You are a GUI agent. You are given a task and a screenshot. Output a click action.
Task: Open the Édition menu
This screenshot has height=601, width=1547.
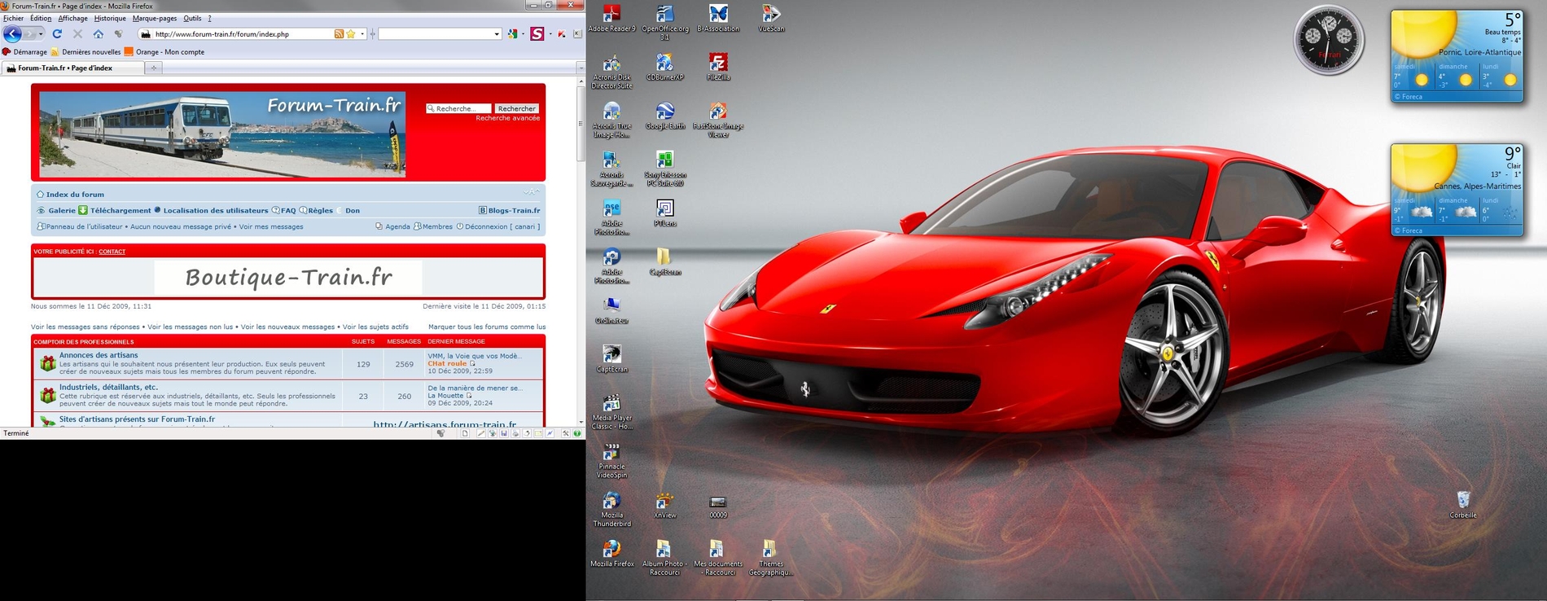pyautogui.click(x=41, y=18)
